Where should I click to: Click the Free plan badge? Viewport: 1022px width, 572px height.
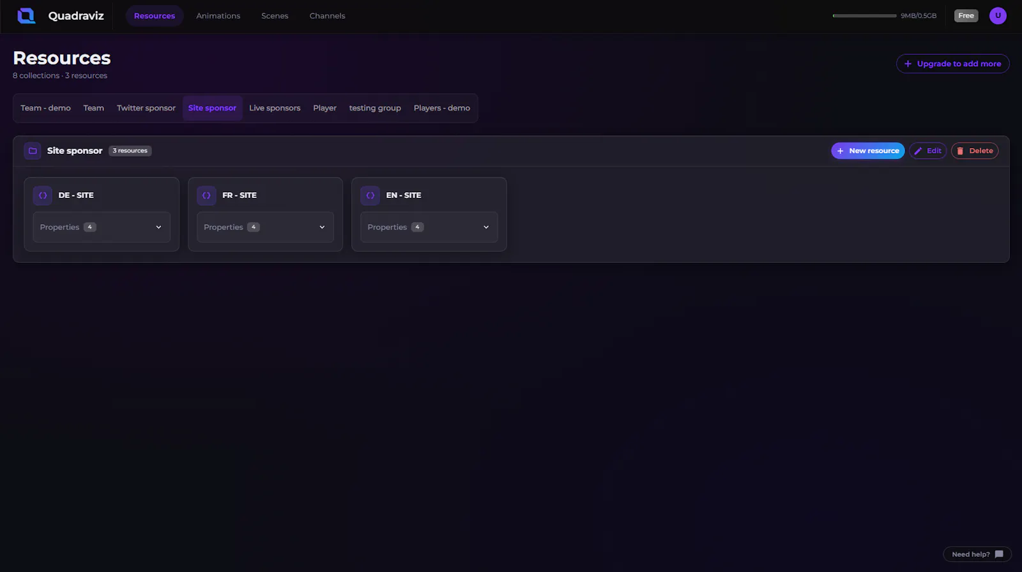coord(966,15)
